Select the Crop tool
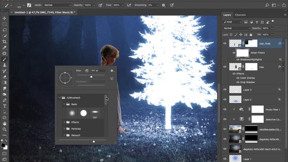 click(x=4, y=42)
